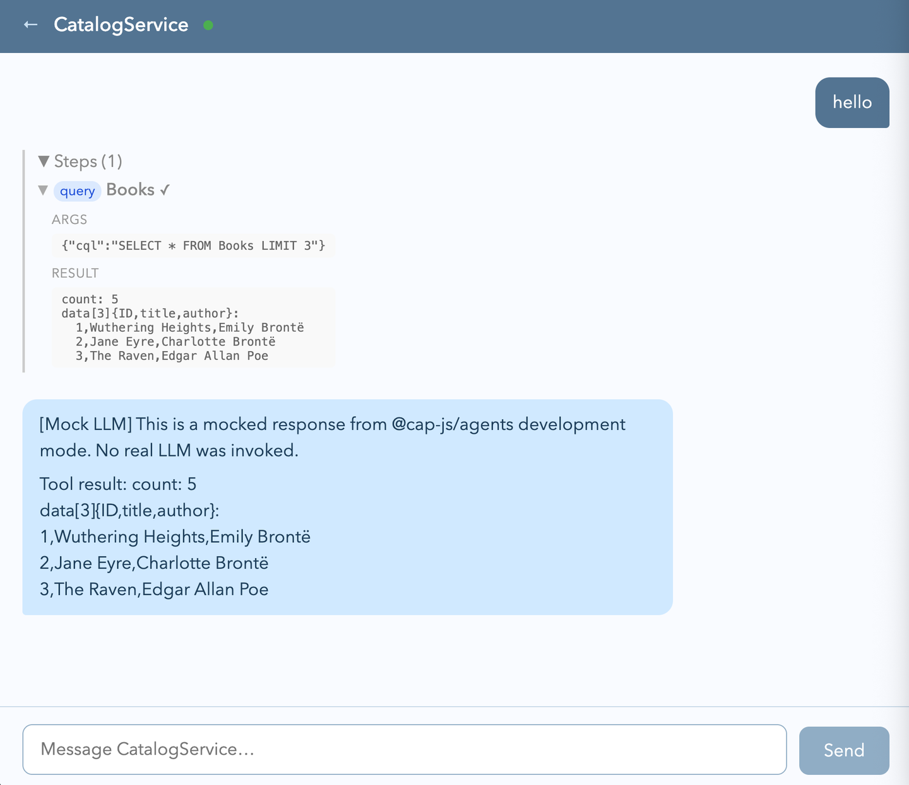
Task: Click the green online status dot
Action: [x=208, y=25]
